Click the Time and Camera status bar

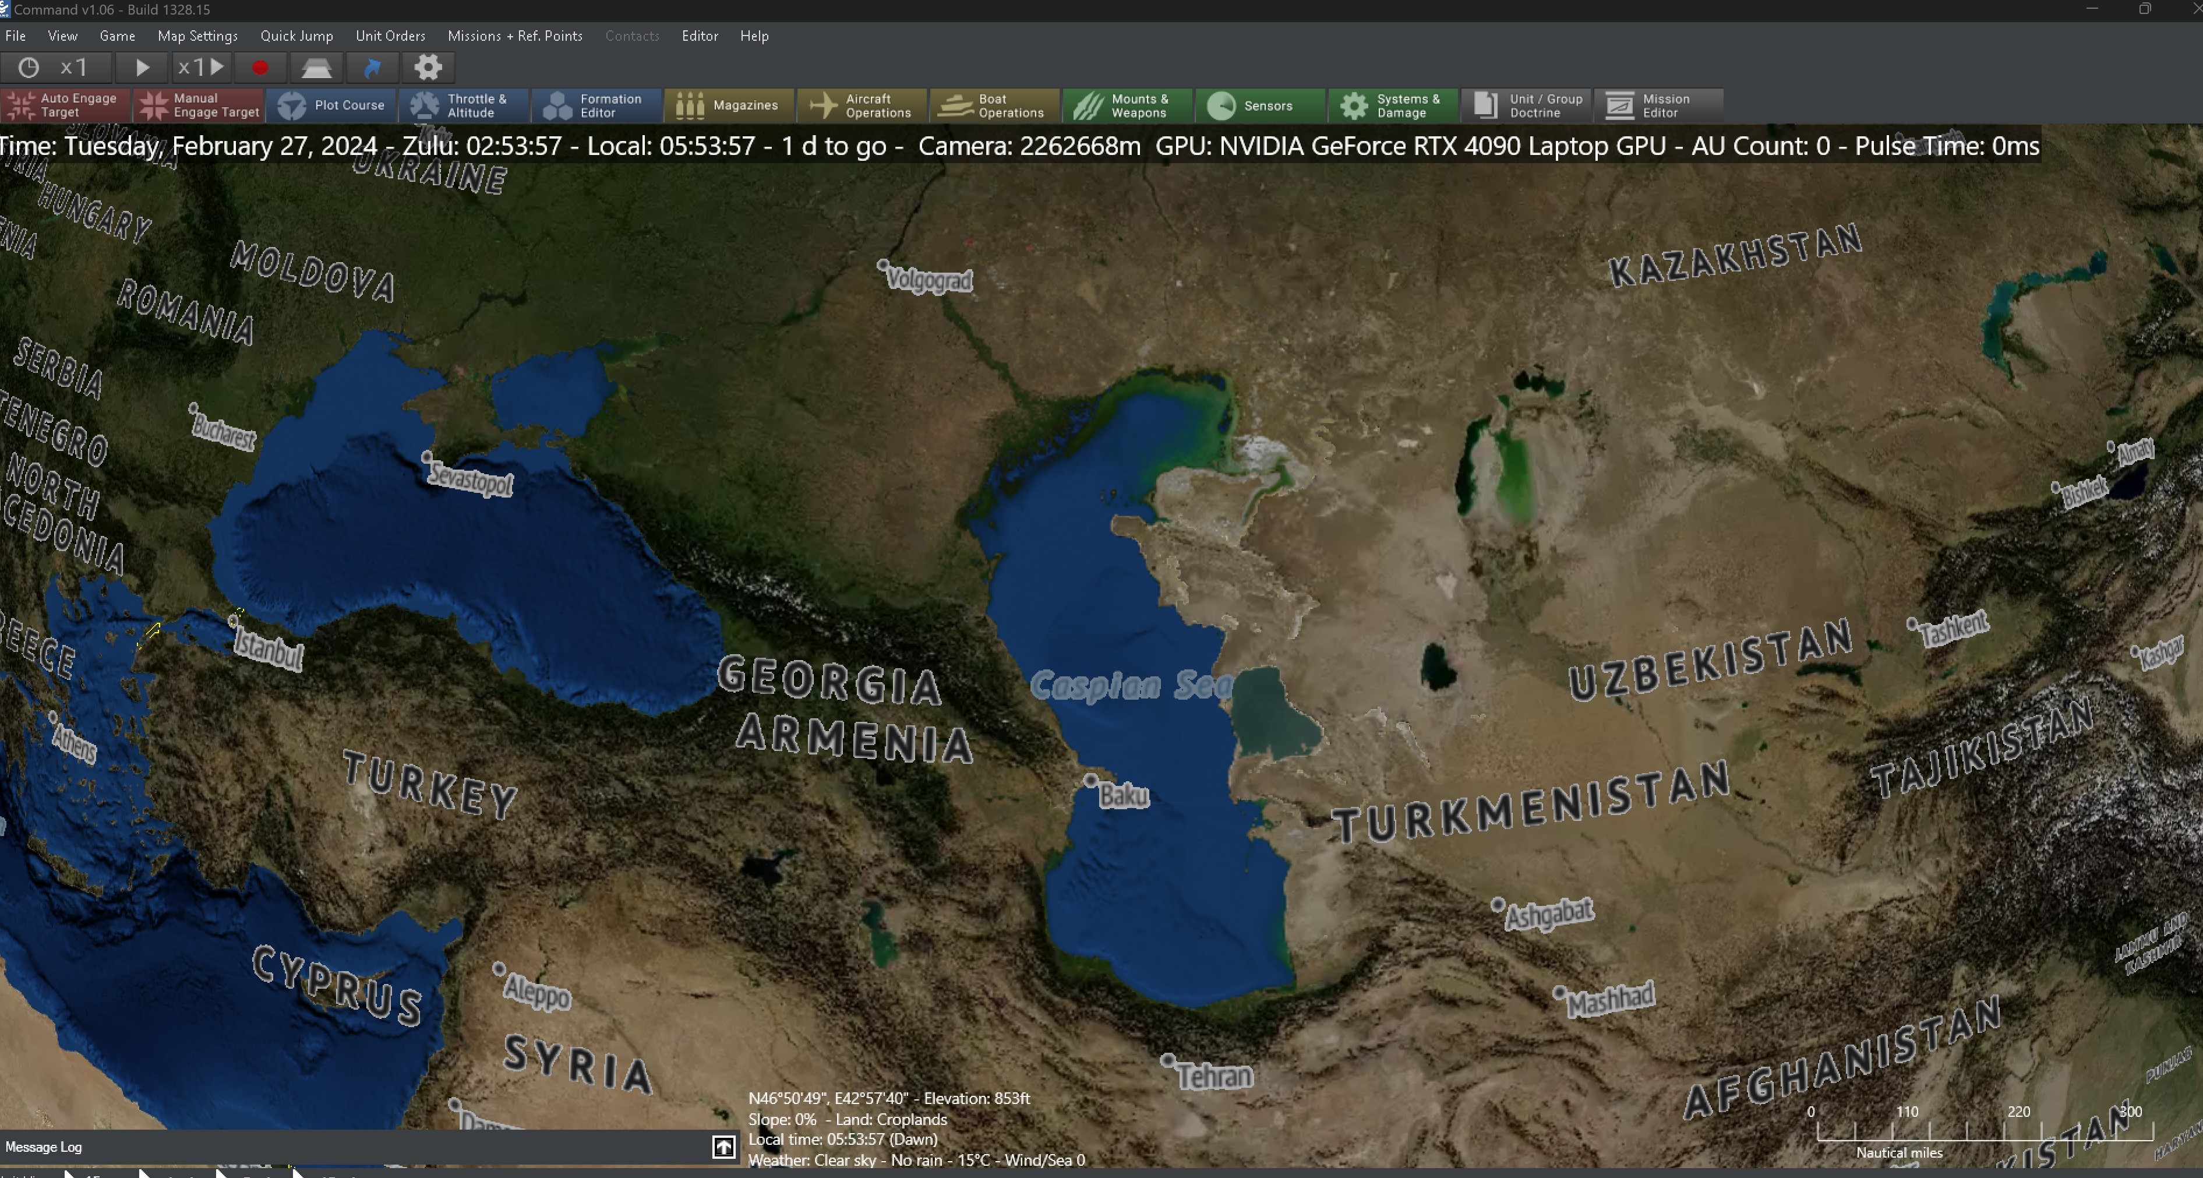1021,146
